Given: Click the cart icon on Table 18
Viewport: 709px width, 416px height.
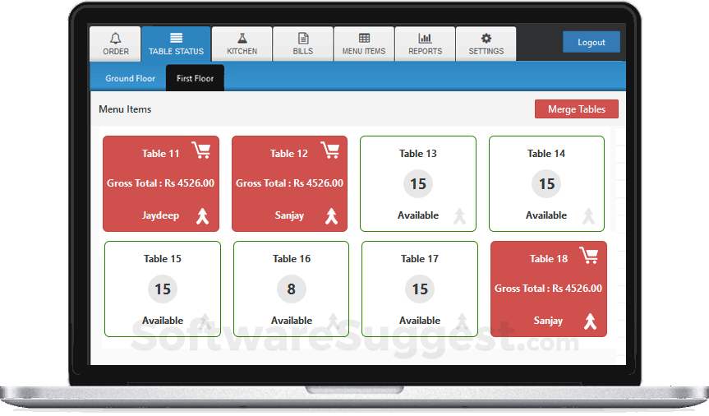Looking at the screenshot, I should click(589, 256).
